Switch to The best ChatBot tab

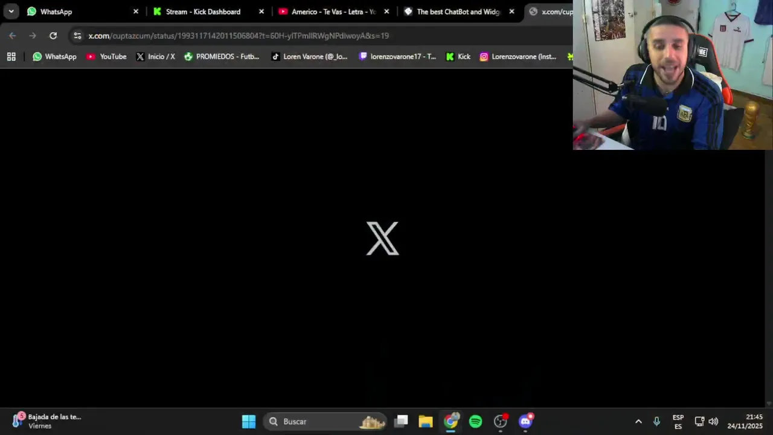459,11
